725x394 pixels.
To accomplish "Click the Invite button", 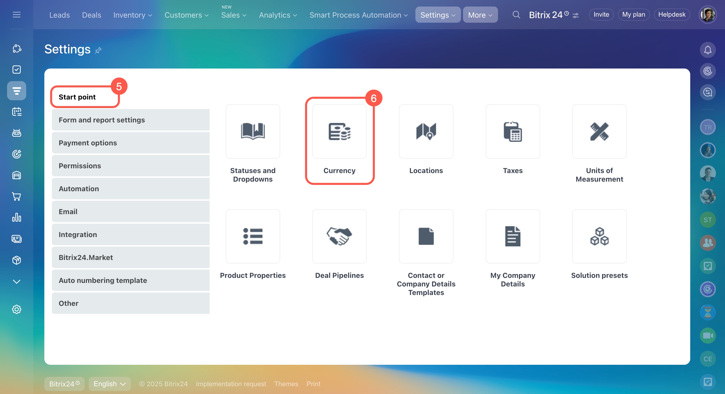I will (601, 15).
